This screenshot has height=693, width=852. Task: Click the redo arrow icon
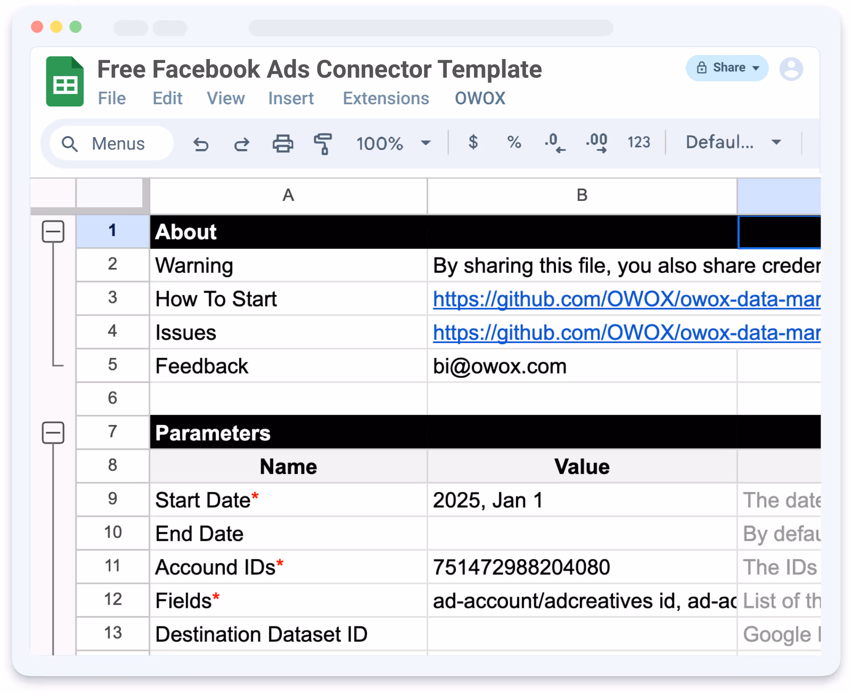click(x=242, y=144)
